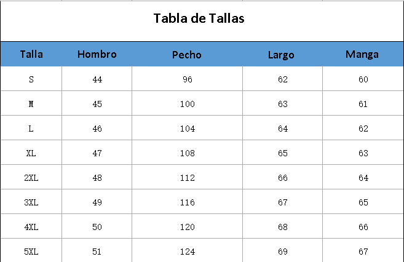Click the Pecho header cell
Viewport: 404px width, 262px height.
[x=187, y=55]
